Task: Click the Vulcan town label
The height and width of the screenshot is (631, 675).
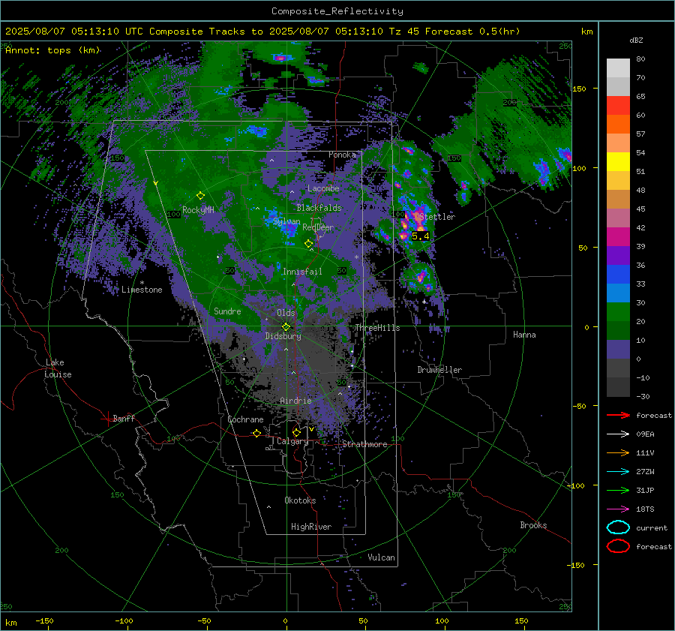Action: (381, 557)
